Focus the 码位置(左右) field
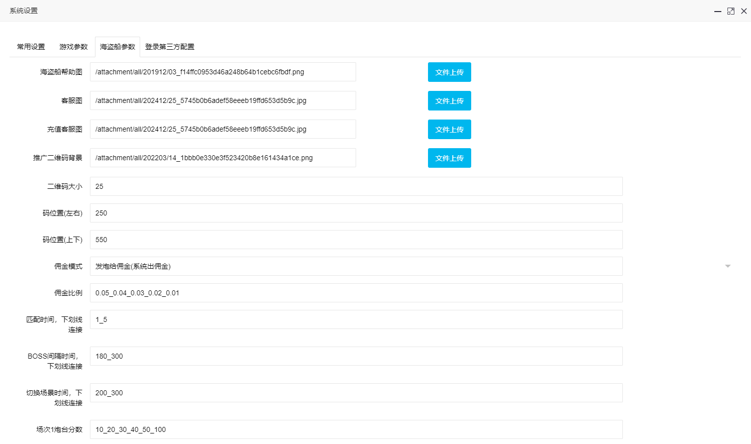This screenshot has width=751, height=444. [x=356, y=213]
